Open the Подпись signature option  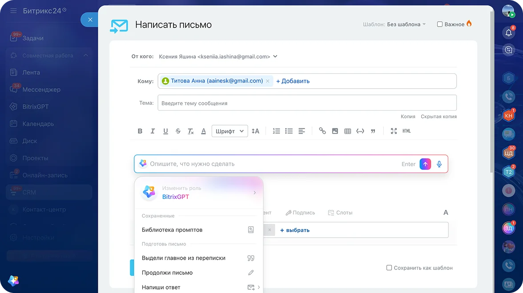(x=300, y=212)
